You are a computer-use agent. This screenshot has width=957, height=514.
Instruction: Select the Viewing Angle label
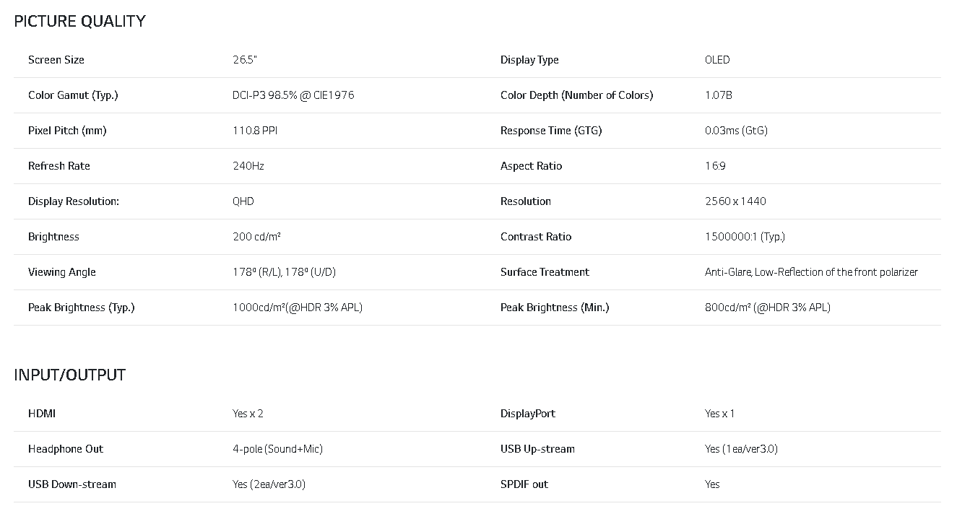click(61, 272)
